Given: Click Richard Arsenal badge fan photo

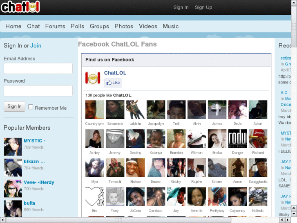Looking at the screenshot, I should pos(258,139).
